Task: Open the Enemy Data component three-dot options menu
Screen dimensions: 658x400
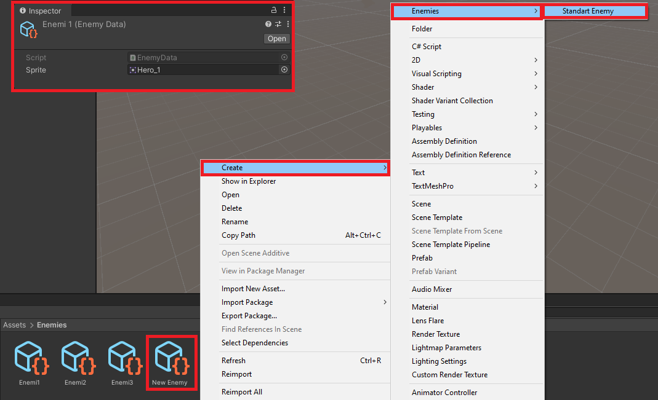Action: click(x=288, y=25)
